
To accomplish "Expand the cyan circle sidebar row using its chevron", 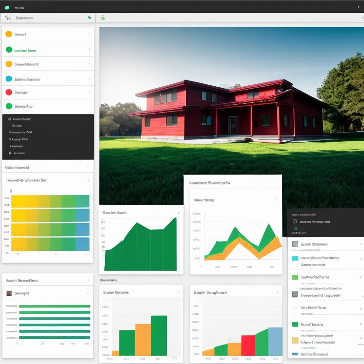I will (x=89, y=79).
